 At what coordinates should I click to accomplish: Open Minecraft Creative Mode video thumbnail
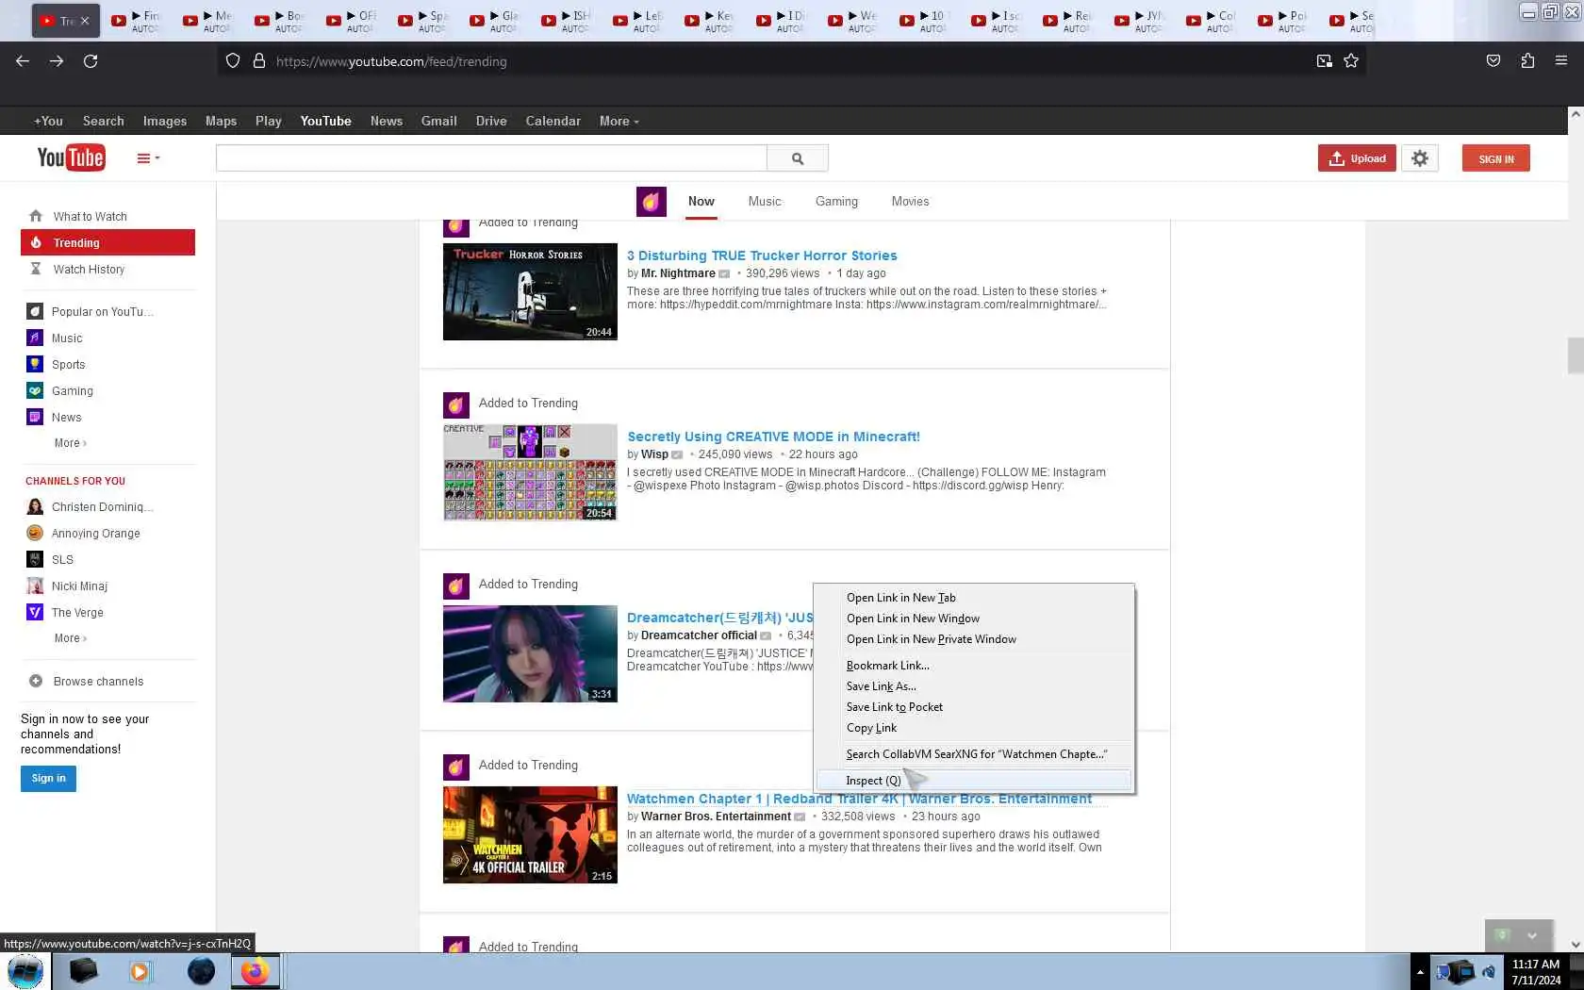(x=530, y=472)
